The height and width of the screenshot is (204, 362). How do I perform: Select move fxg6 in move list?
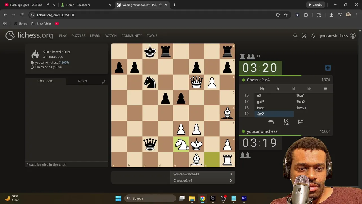pyautogui.click(x=274, y=108)
